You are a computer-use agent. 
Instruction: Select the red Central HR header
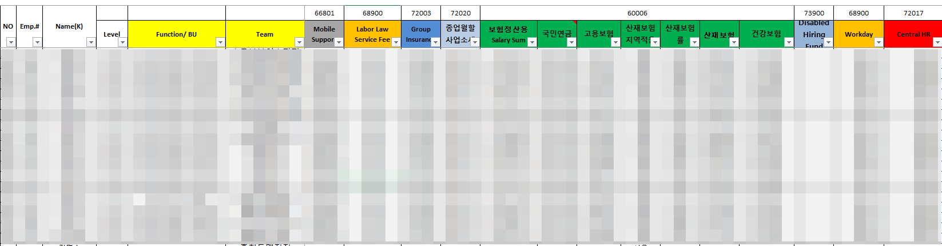(913, 34)
